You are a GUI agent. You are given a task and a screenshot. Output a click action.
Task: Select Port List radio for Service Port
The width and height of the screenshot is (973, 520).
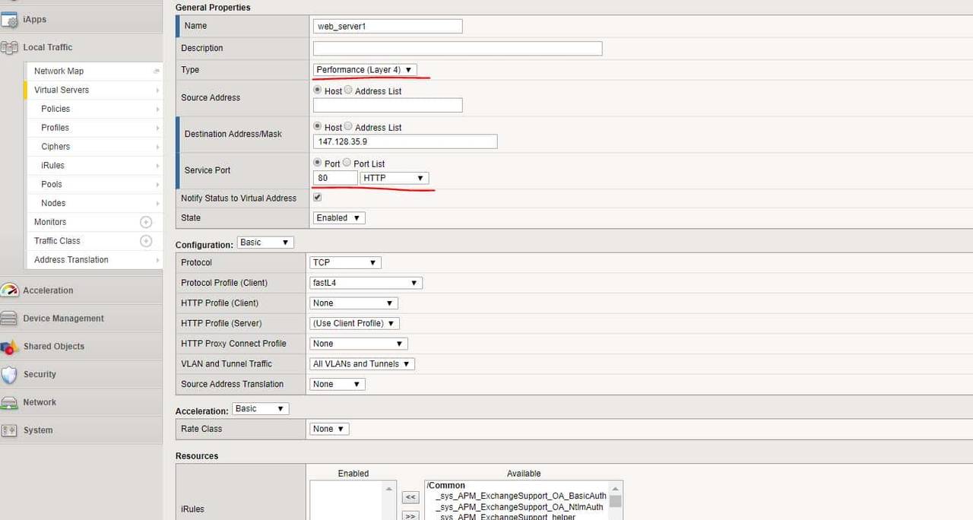[x=347, y=163]
